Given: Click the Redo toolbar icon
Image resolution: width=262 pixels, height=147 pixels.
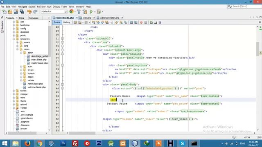Looking at the screenshot, I should pos(35,12).
